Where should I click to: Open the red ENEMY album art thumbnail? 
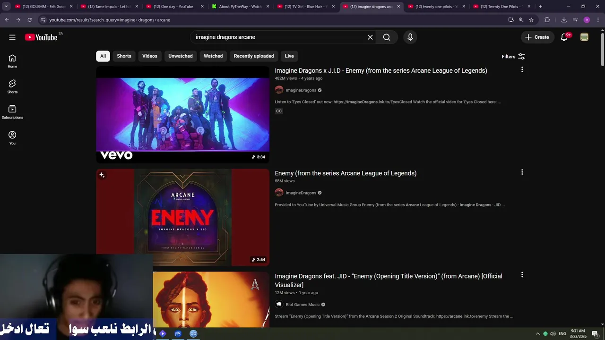(x=182, y=217)
